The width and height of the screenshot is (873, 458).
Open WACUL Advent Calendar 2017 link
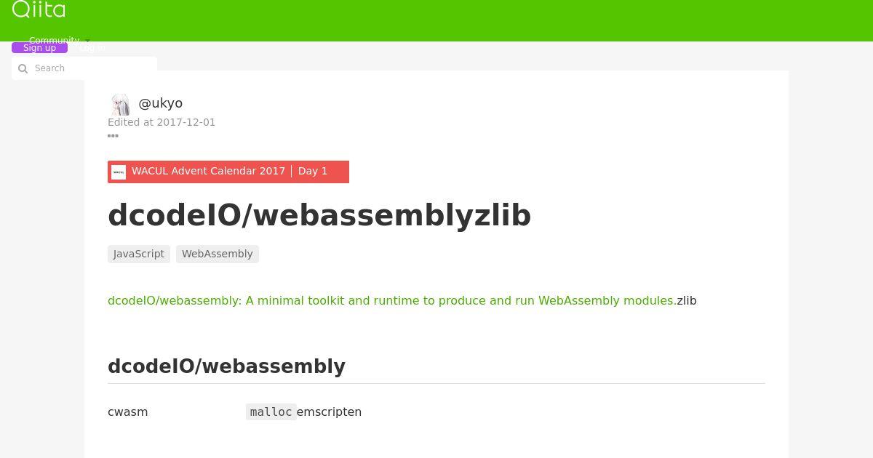[x=208, y=171]
